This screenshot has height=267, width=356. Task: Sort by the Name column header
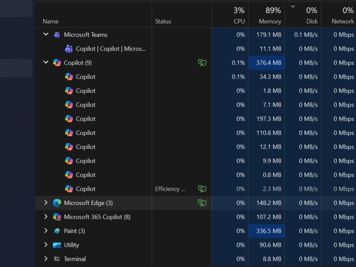[50, 21]
